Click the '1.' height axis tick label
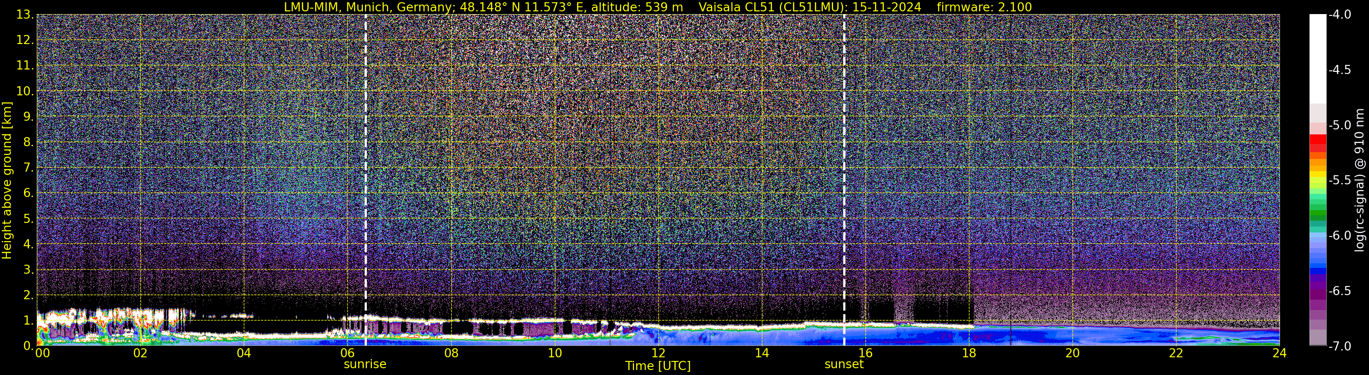 [x=28, y=320]
